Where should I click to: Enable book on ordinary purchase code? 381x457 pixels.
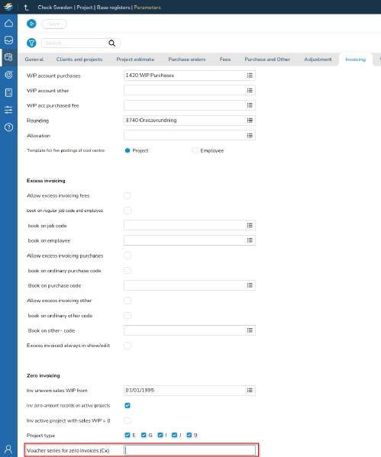coord(128,271)
